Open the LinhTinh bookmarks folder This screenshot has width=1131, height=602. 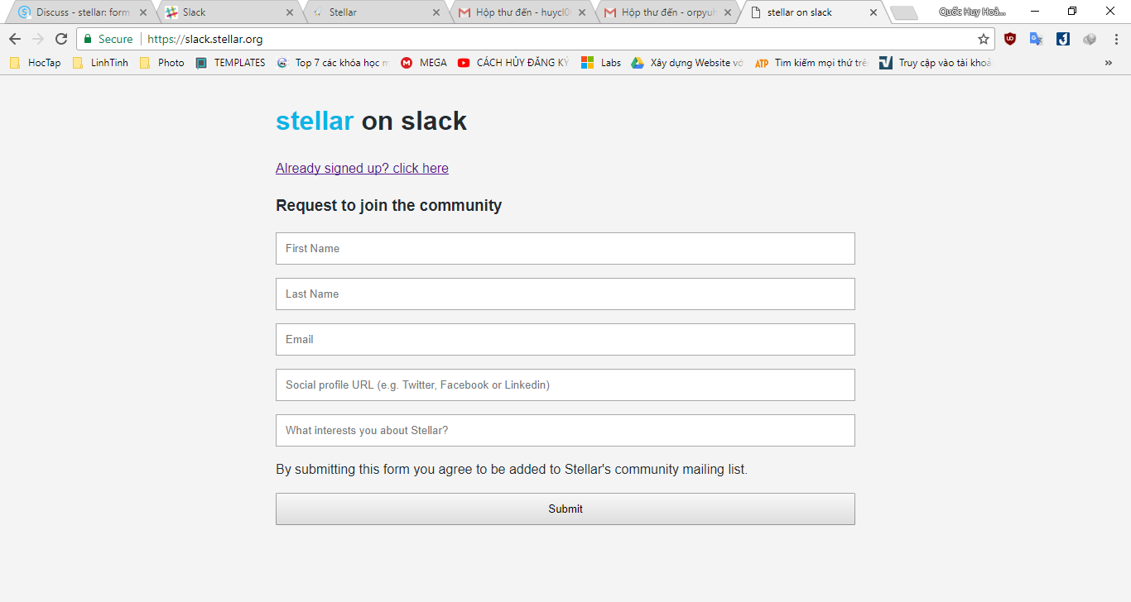coord(101,63)
